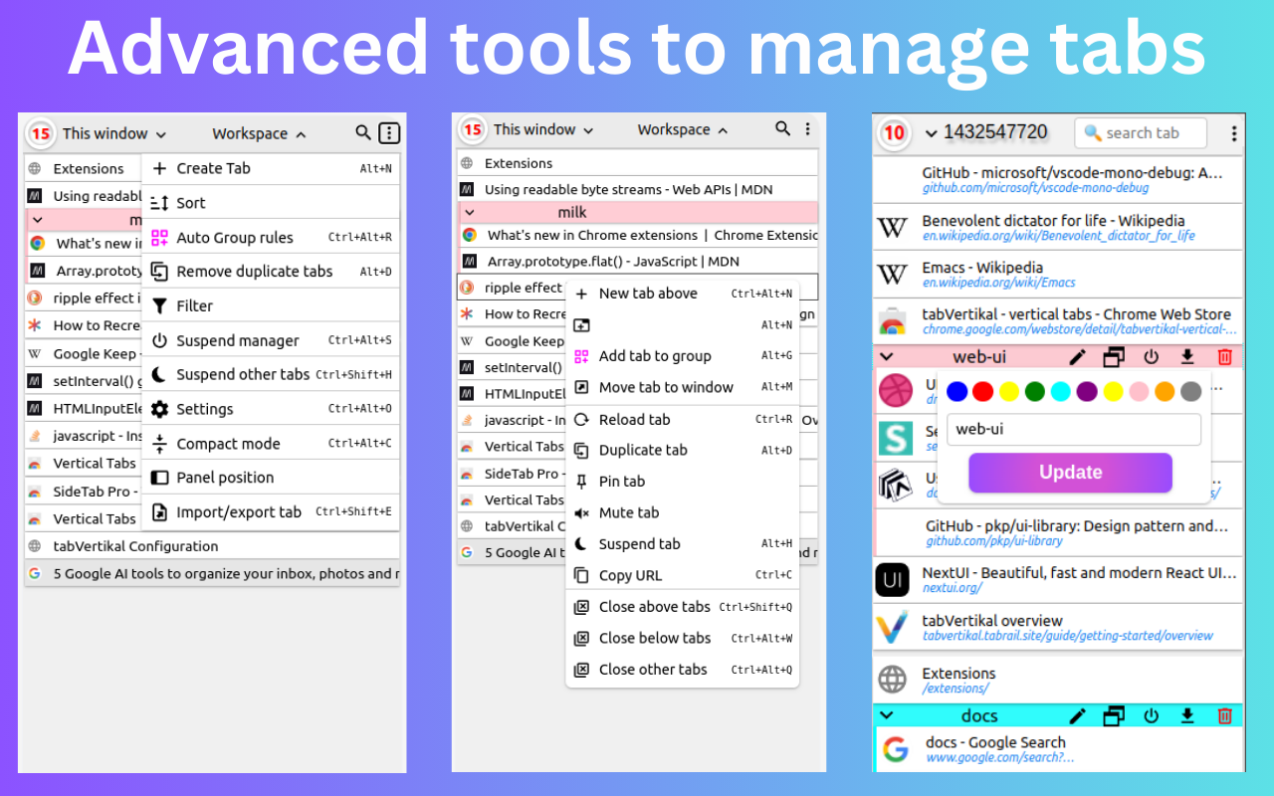1274x796 pixels.
Task: Click the web-ui group name field
Action: (1074, 430)
